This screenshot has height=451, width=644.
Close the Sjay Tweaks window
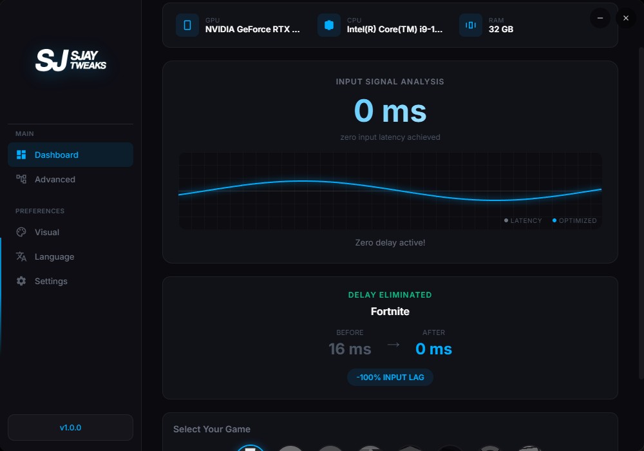click(626, 18)
